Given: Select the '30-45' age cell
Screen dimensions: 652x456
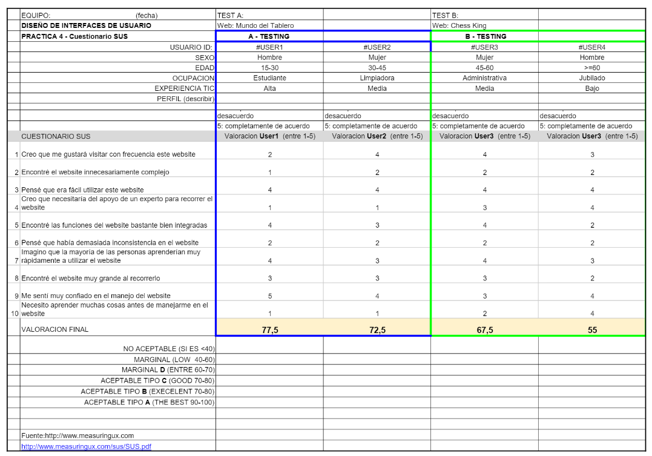Looking at the screenshot, I should pyautogui.click(x=377, y=67).
